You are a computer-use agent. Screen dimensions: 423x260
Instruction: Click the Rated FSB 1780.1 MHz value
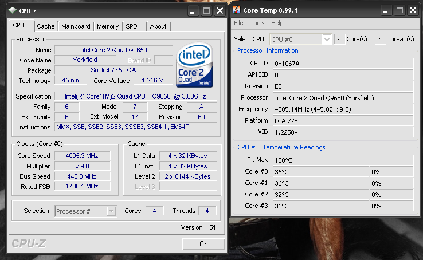(x=83, y=186)
